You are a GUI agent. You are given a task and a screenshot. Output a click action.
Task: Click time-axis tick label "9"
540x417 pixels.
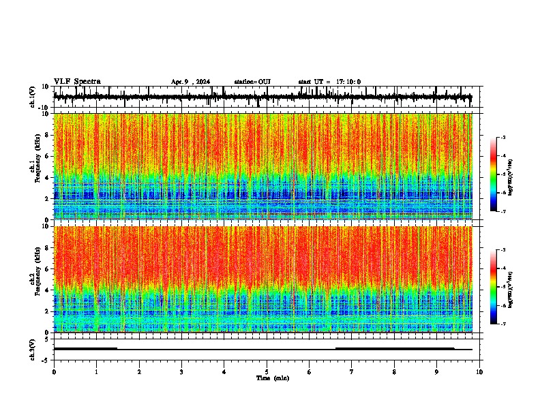tap(436, 372)
